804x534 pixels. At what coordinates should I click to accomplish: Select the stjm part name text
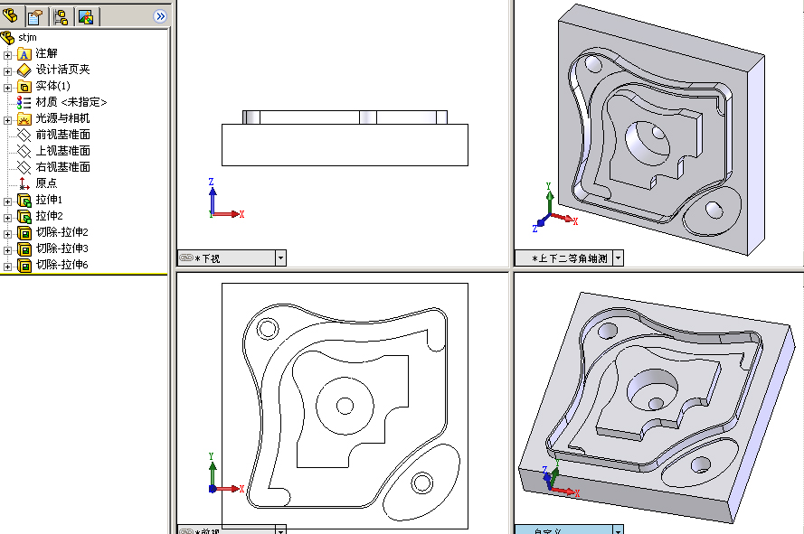(27, 37)
